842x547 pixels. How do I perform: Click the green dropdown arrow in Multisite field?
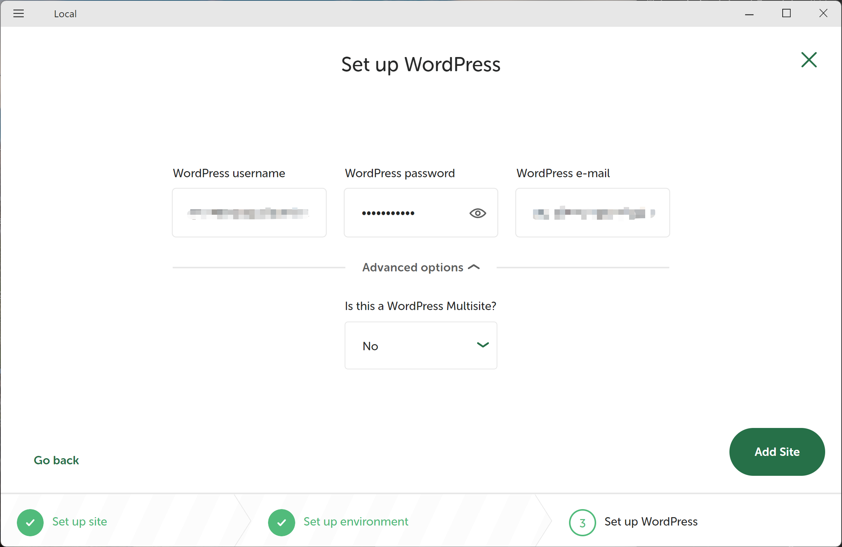483,345
